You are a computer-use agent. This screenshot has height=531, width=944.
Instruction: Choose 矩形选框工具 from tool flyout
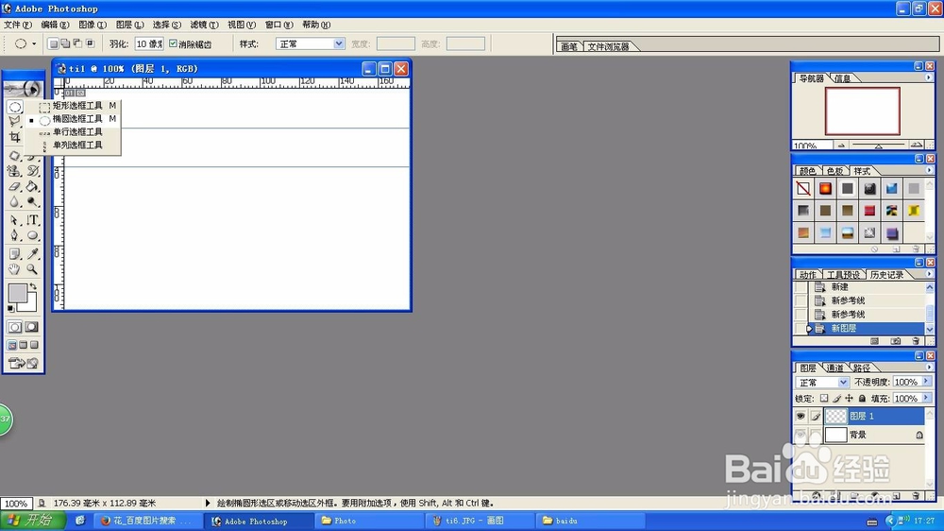click(77, 106)
